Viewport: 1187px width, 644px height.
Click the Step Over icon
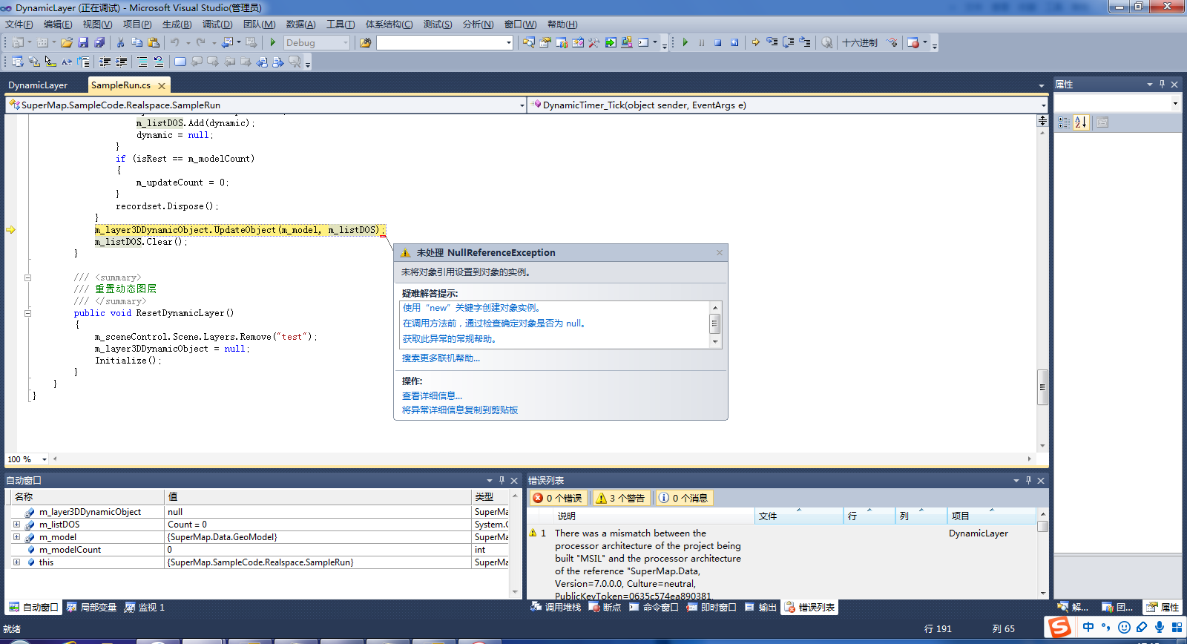[x=788, y=43]
